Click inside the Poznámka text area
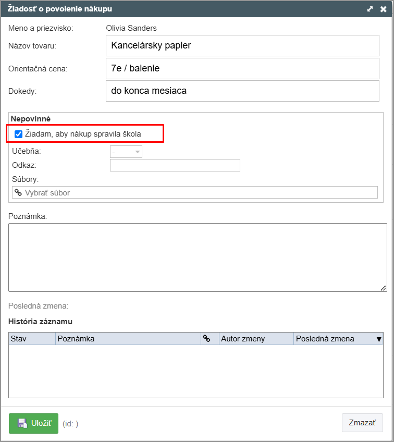The height and width of the screenshot is (442, 394). tap(198, 257)
